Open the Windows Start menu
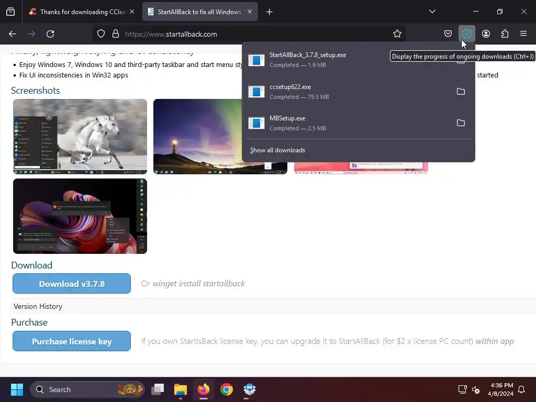Image resolution: width=536 pixels, height=402 pixels. pyautogui.click(x=17, y=389)
